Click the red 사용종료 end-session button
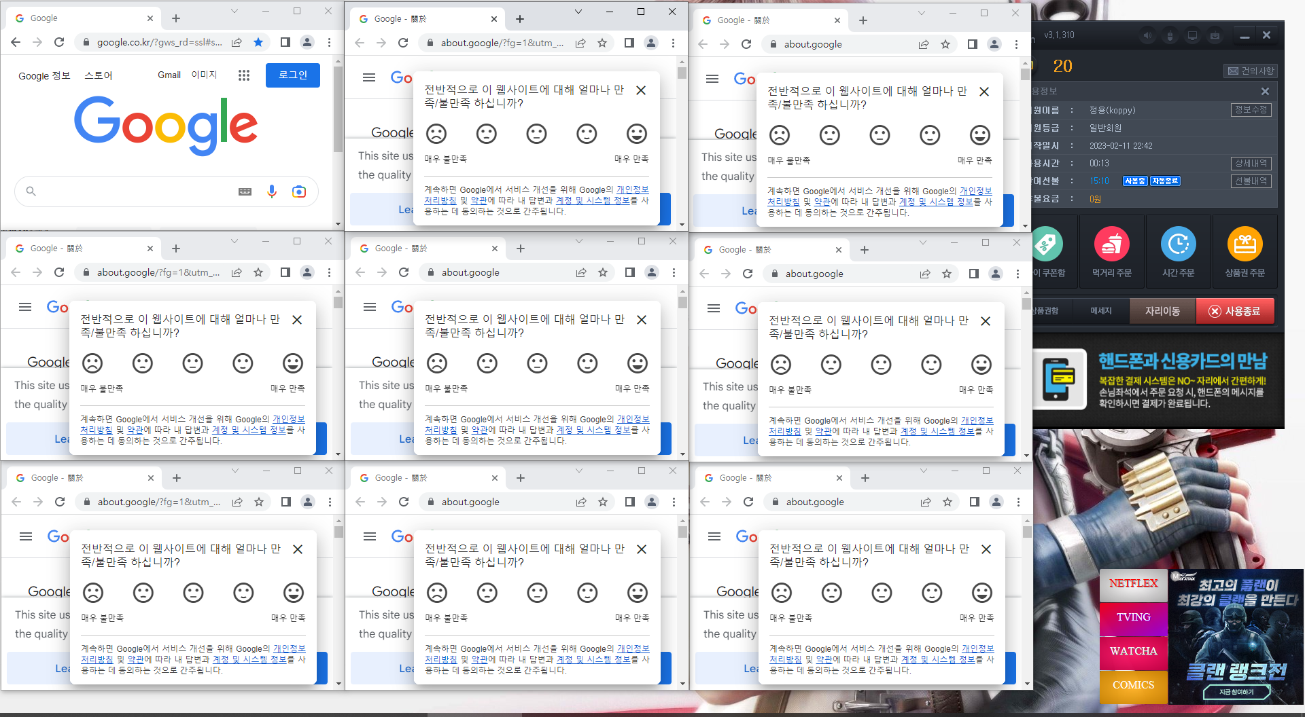Screen dimensions: 1305x717 coord(1235,311)
